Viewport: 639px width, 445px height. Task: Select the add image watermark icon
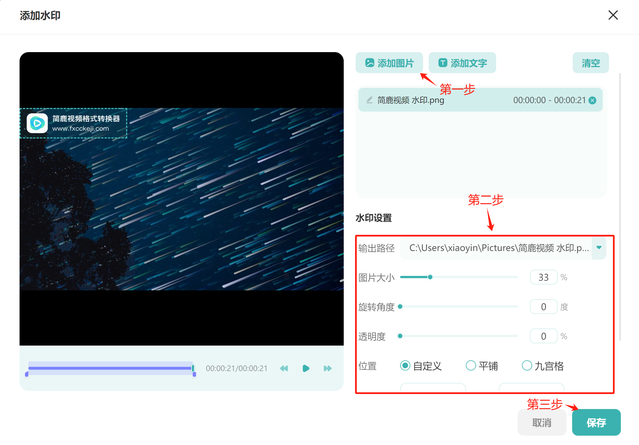tap(369, 63)
